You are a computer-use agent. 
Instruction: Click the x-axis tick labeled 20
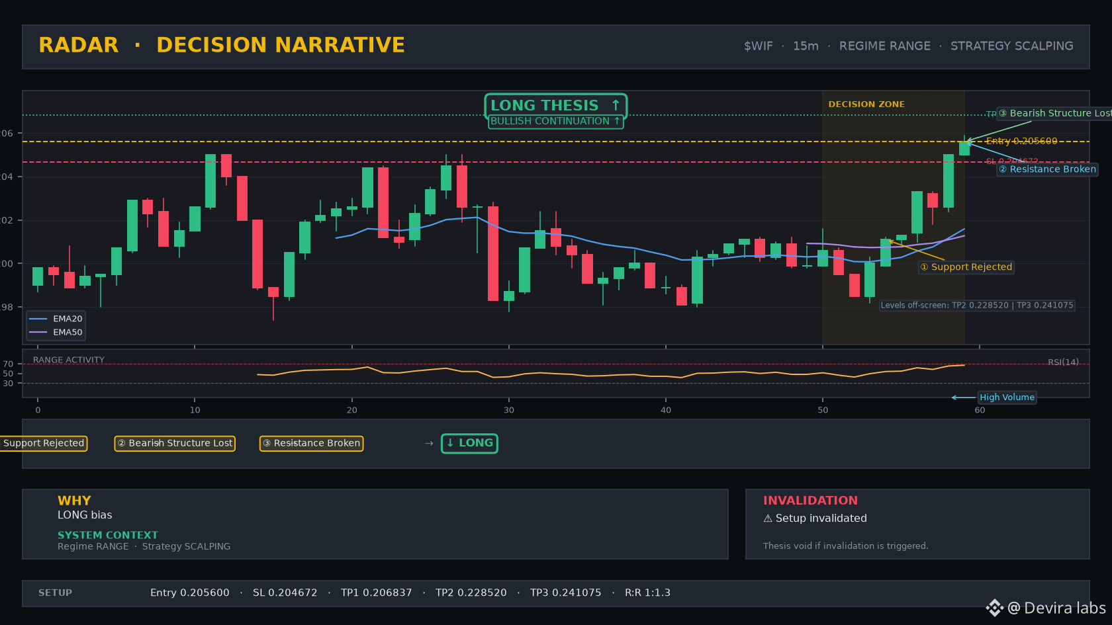click(x=352, y=410)
